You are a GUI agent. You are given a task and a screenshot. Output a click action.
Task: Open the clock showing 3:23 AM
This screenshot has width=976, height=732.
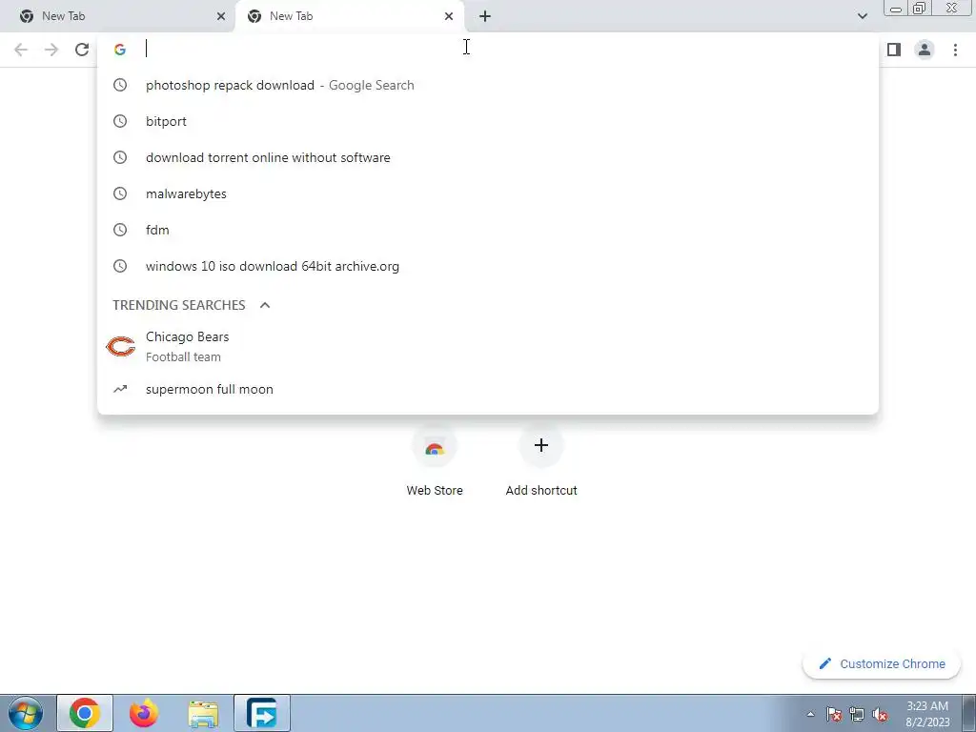pyautogui.click(x=926, y=714)
